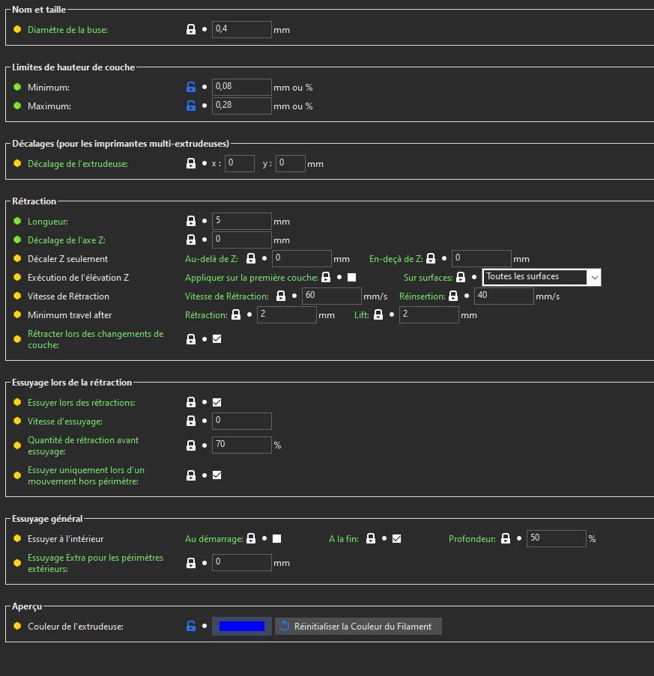The width and height of the screenshot is (654, 676).
Task: Click the lock icon beside Diamètre de la buse
Action: [x=191, y=29]
